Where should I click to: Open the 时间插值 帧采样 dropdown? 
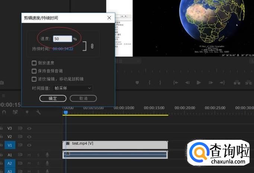(73, 88)
